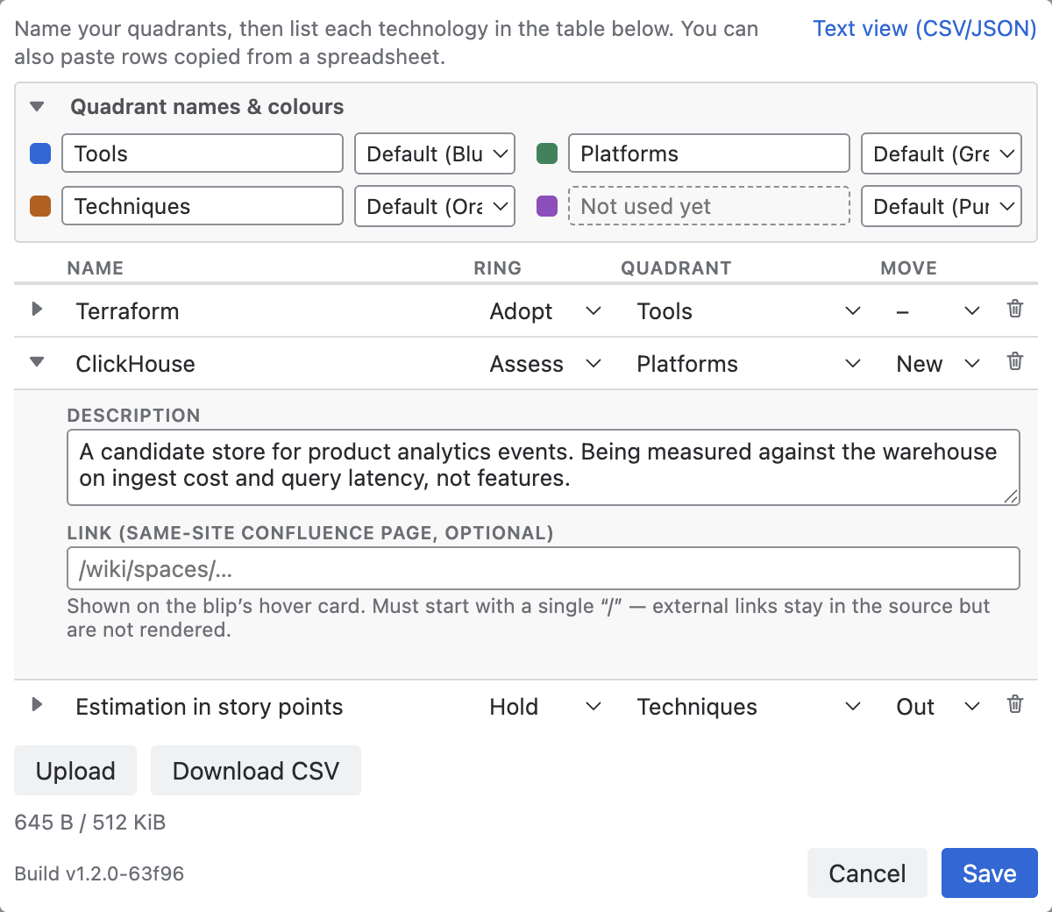Change ClickHouse ring from Assess
This screenshot has width=1052, height=912.
click(545, 364)
